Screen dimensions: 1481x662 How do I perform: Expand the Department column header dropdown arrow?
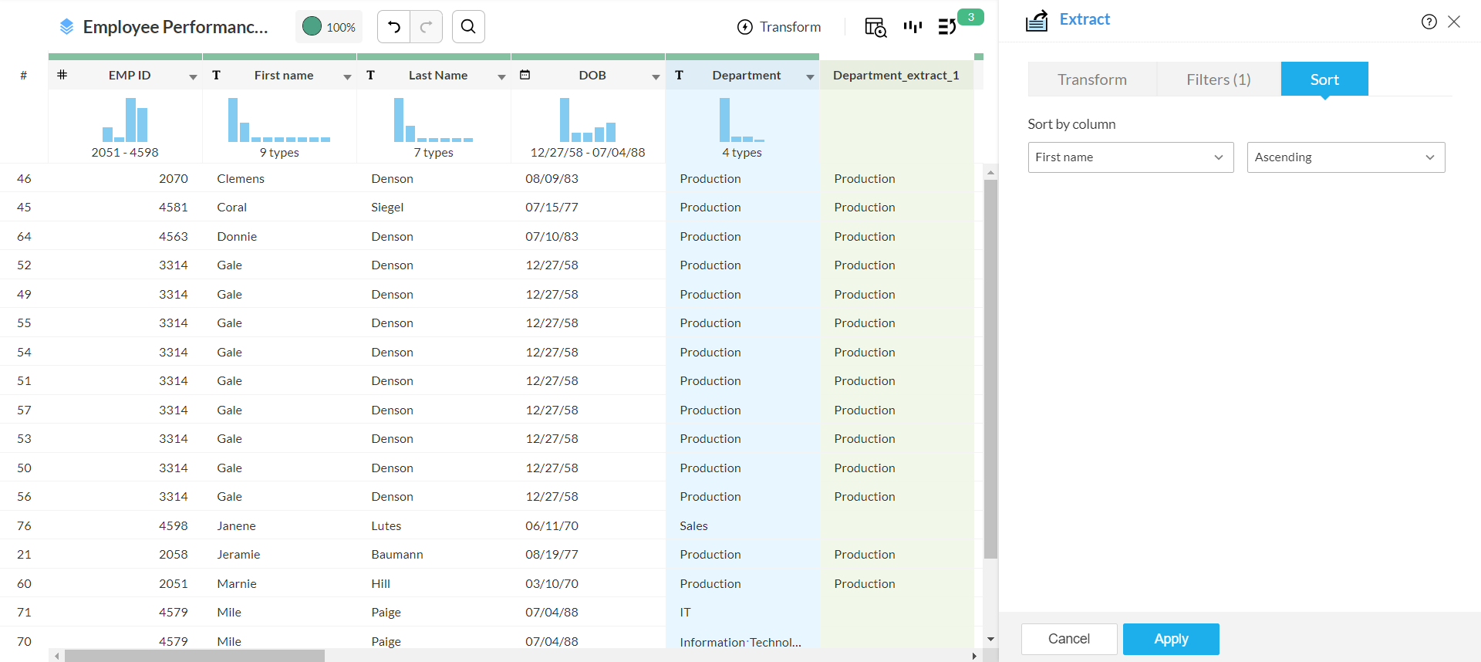point(810,76)
